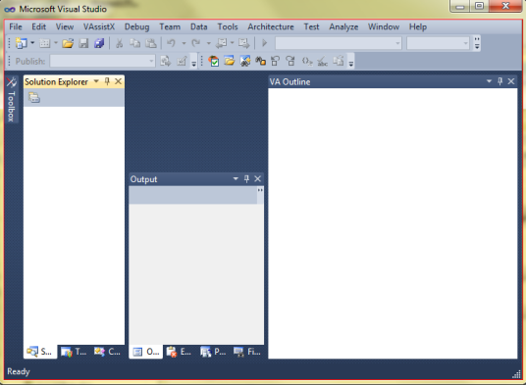Toggle auto-hide pin on Output panel

pyautogui.click(x=247, y=178)
